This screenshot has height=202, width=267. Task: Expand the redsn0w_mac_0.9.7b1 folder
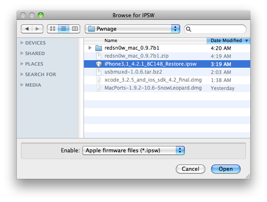click(90, 48)
